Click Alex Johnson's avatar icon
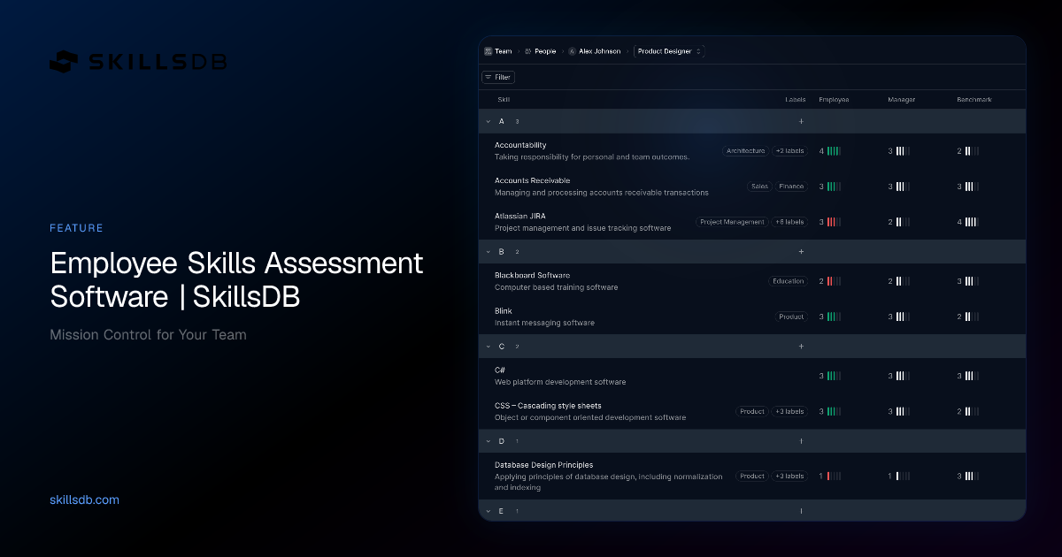1062x557 pixels. 572,51
